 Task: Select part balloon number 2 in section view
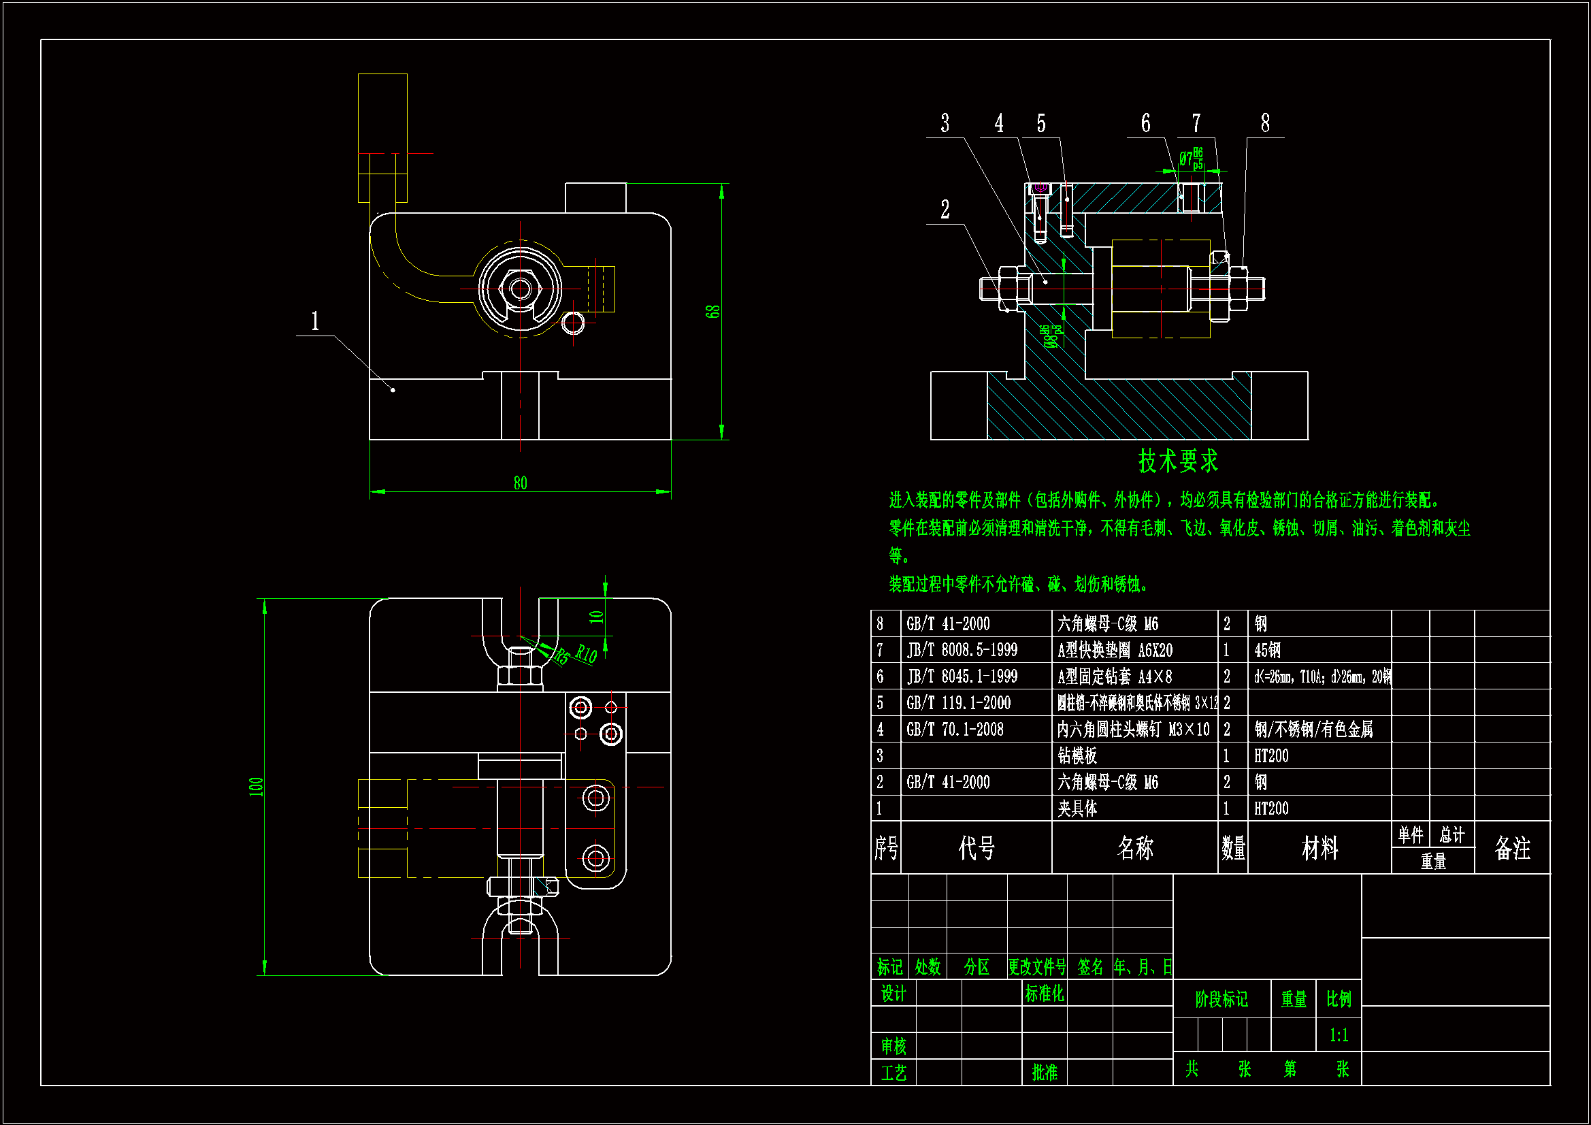coord(945,210)
